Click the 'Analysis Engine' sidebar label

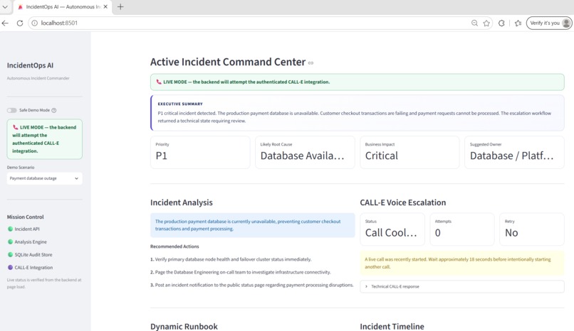31,242
